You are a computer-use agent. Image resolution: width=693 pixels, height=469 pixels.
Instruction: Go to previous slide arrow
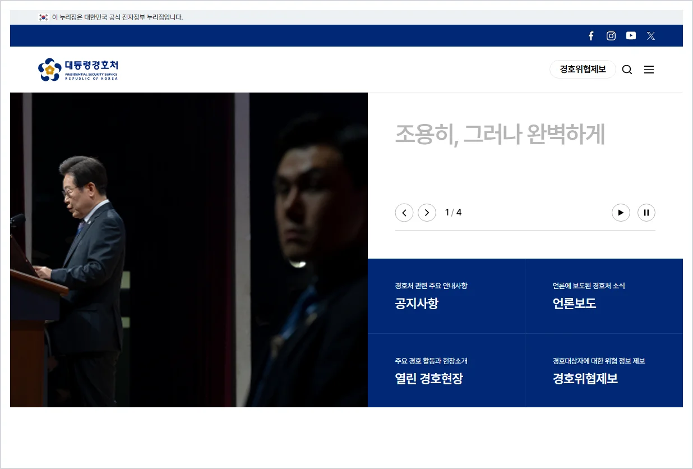(x=404, y=213)
